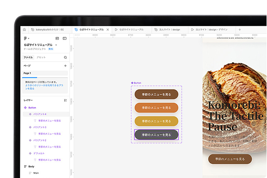Viewport: 267px width, 178px height.
Task: Select the デフォルト layer
Action: [39, 153]
